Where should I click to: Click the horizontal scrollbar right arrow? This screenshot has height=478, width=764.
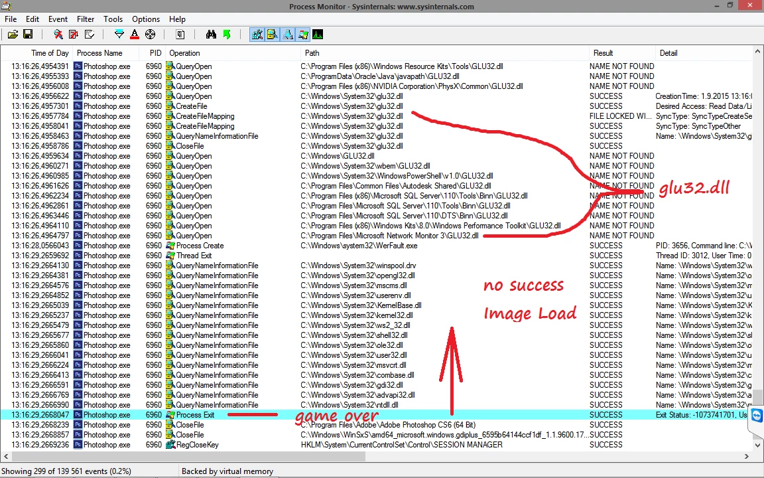pos(747,456)
